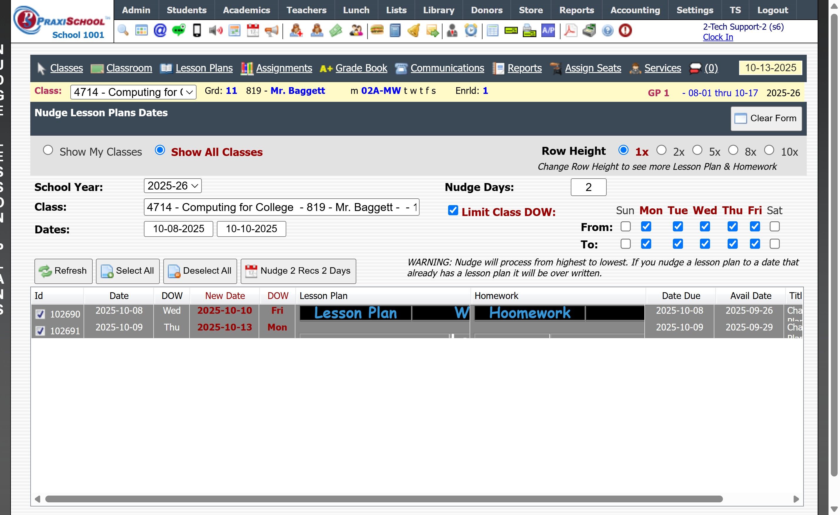This screenshot has width=840, height=515.
Task: Select the Show My Classes radio button
Action: (x=48, y=150)
